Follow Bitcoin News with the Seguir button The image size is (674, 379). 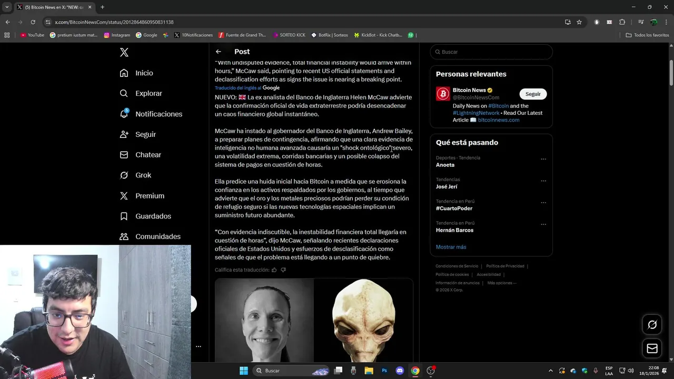point(533,94)
